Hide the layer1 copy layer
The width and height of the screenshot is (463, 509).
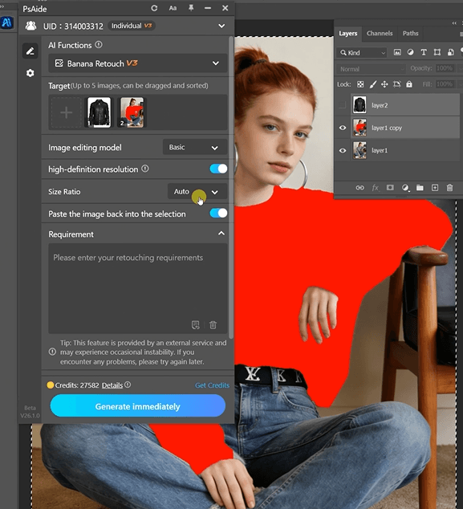343,128
